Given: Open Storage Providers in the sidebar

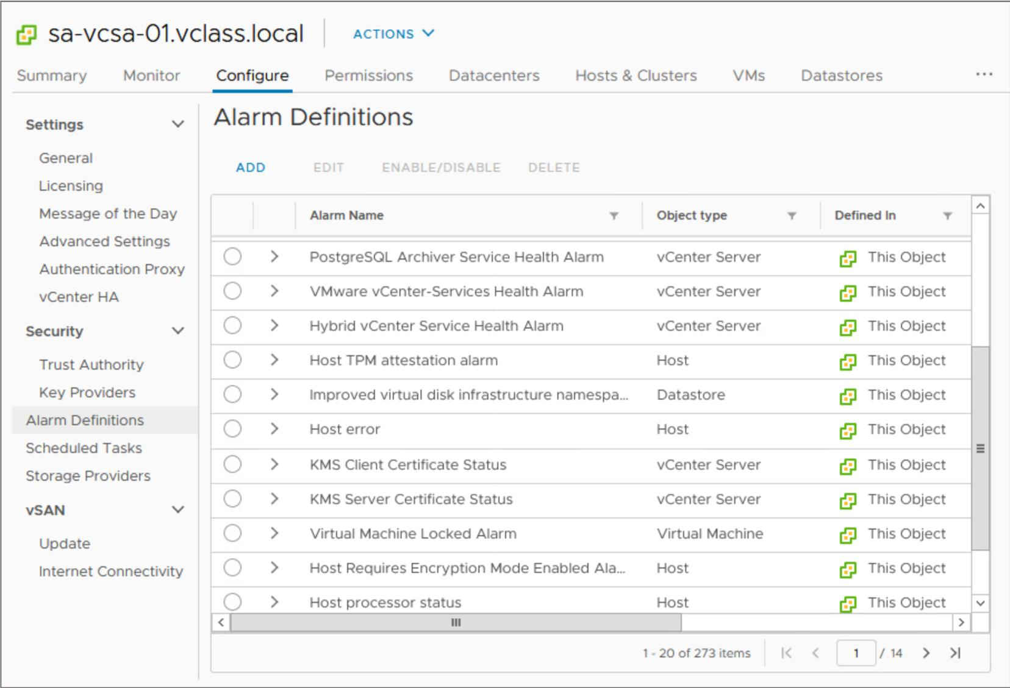Looking at the screenshot, I should click(88, 476).
